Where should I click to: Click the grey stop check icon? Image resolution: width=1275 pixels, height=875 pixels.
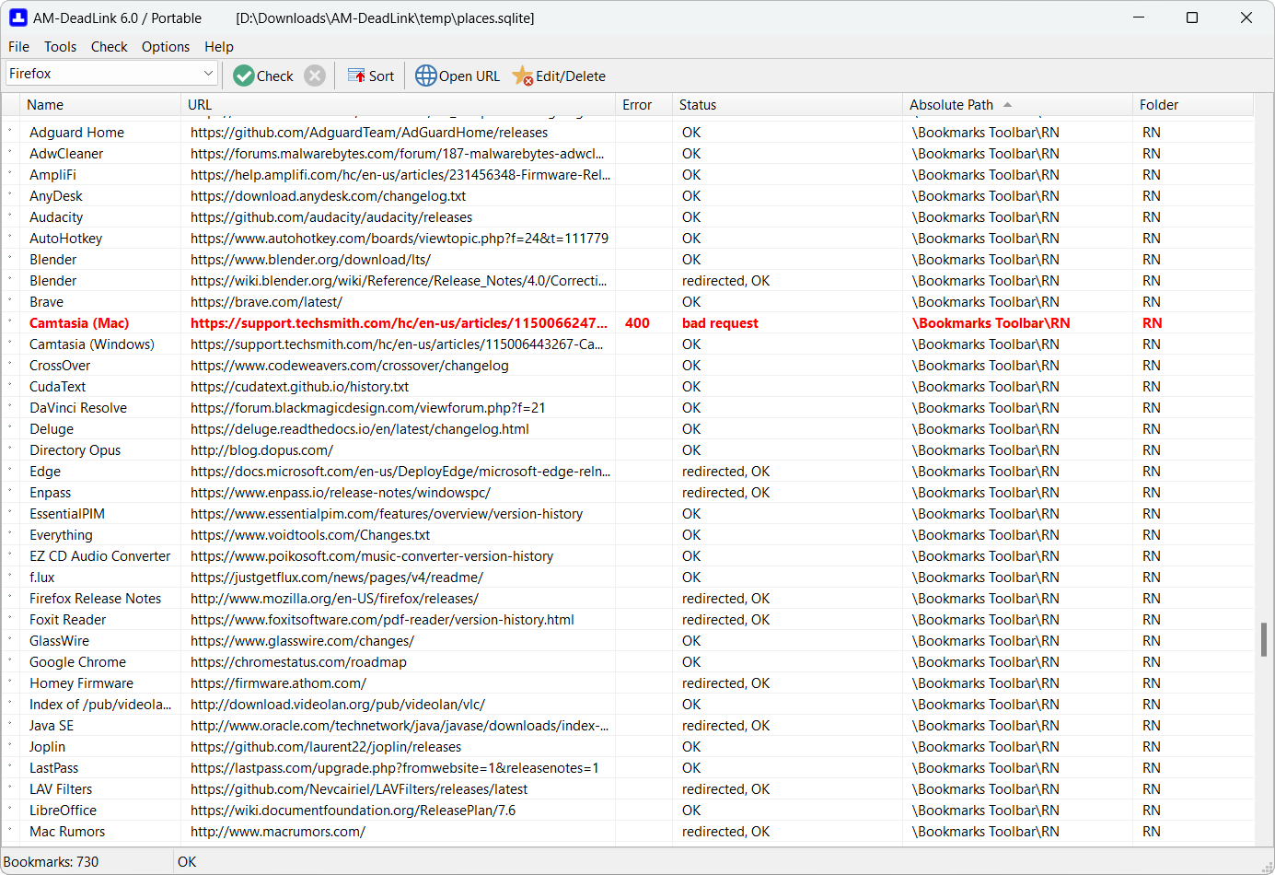click(315, 76)
